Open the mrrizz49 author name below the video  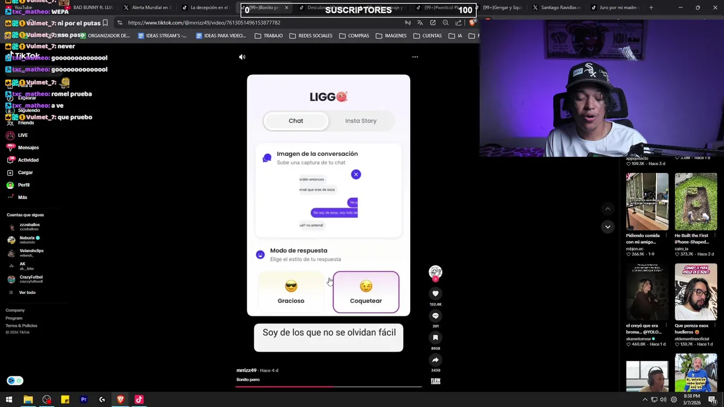click(247, 370)
